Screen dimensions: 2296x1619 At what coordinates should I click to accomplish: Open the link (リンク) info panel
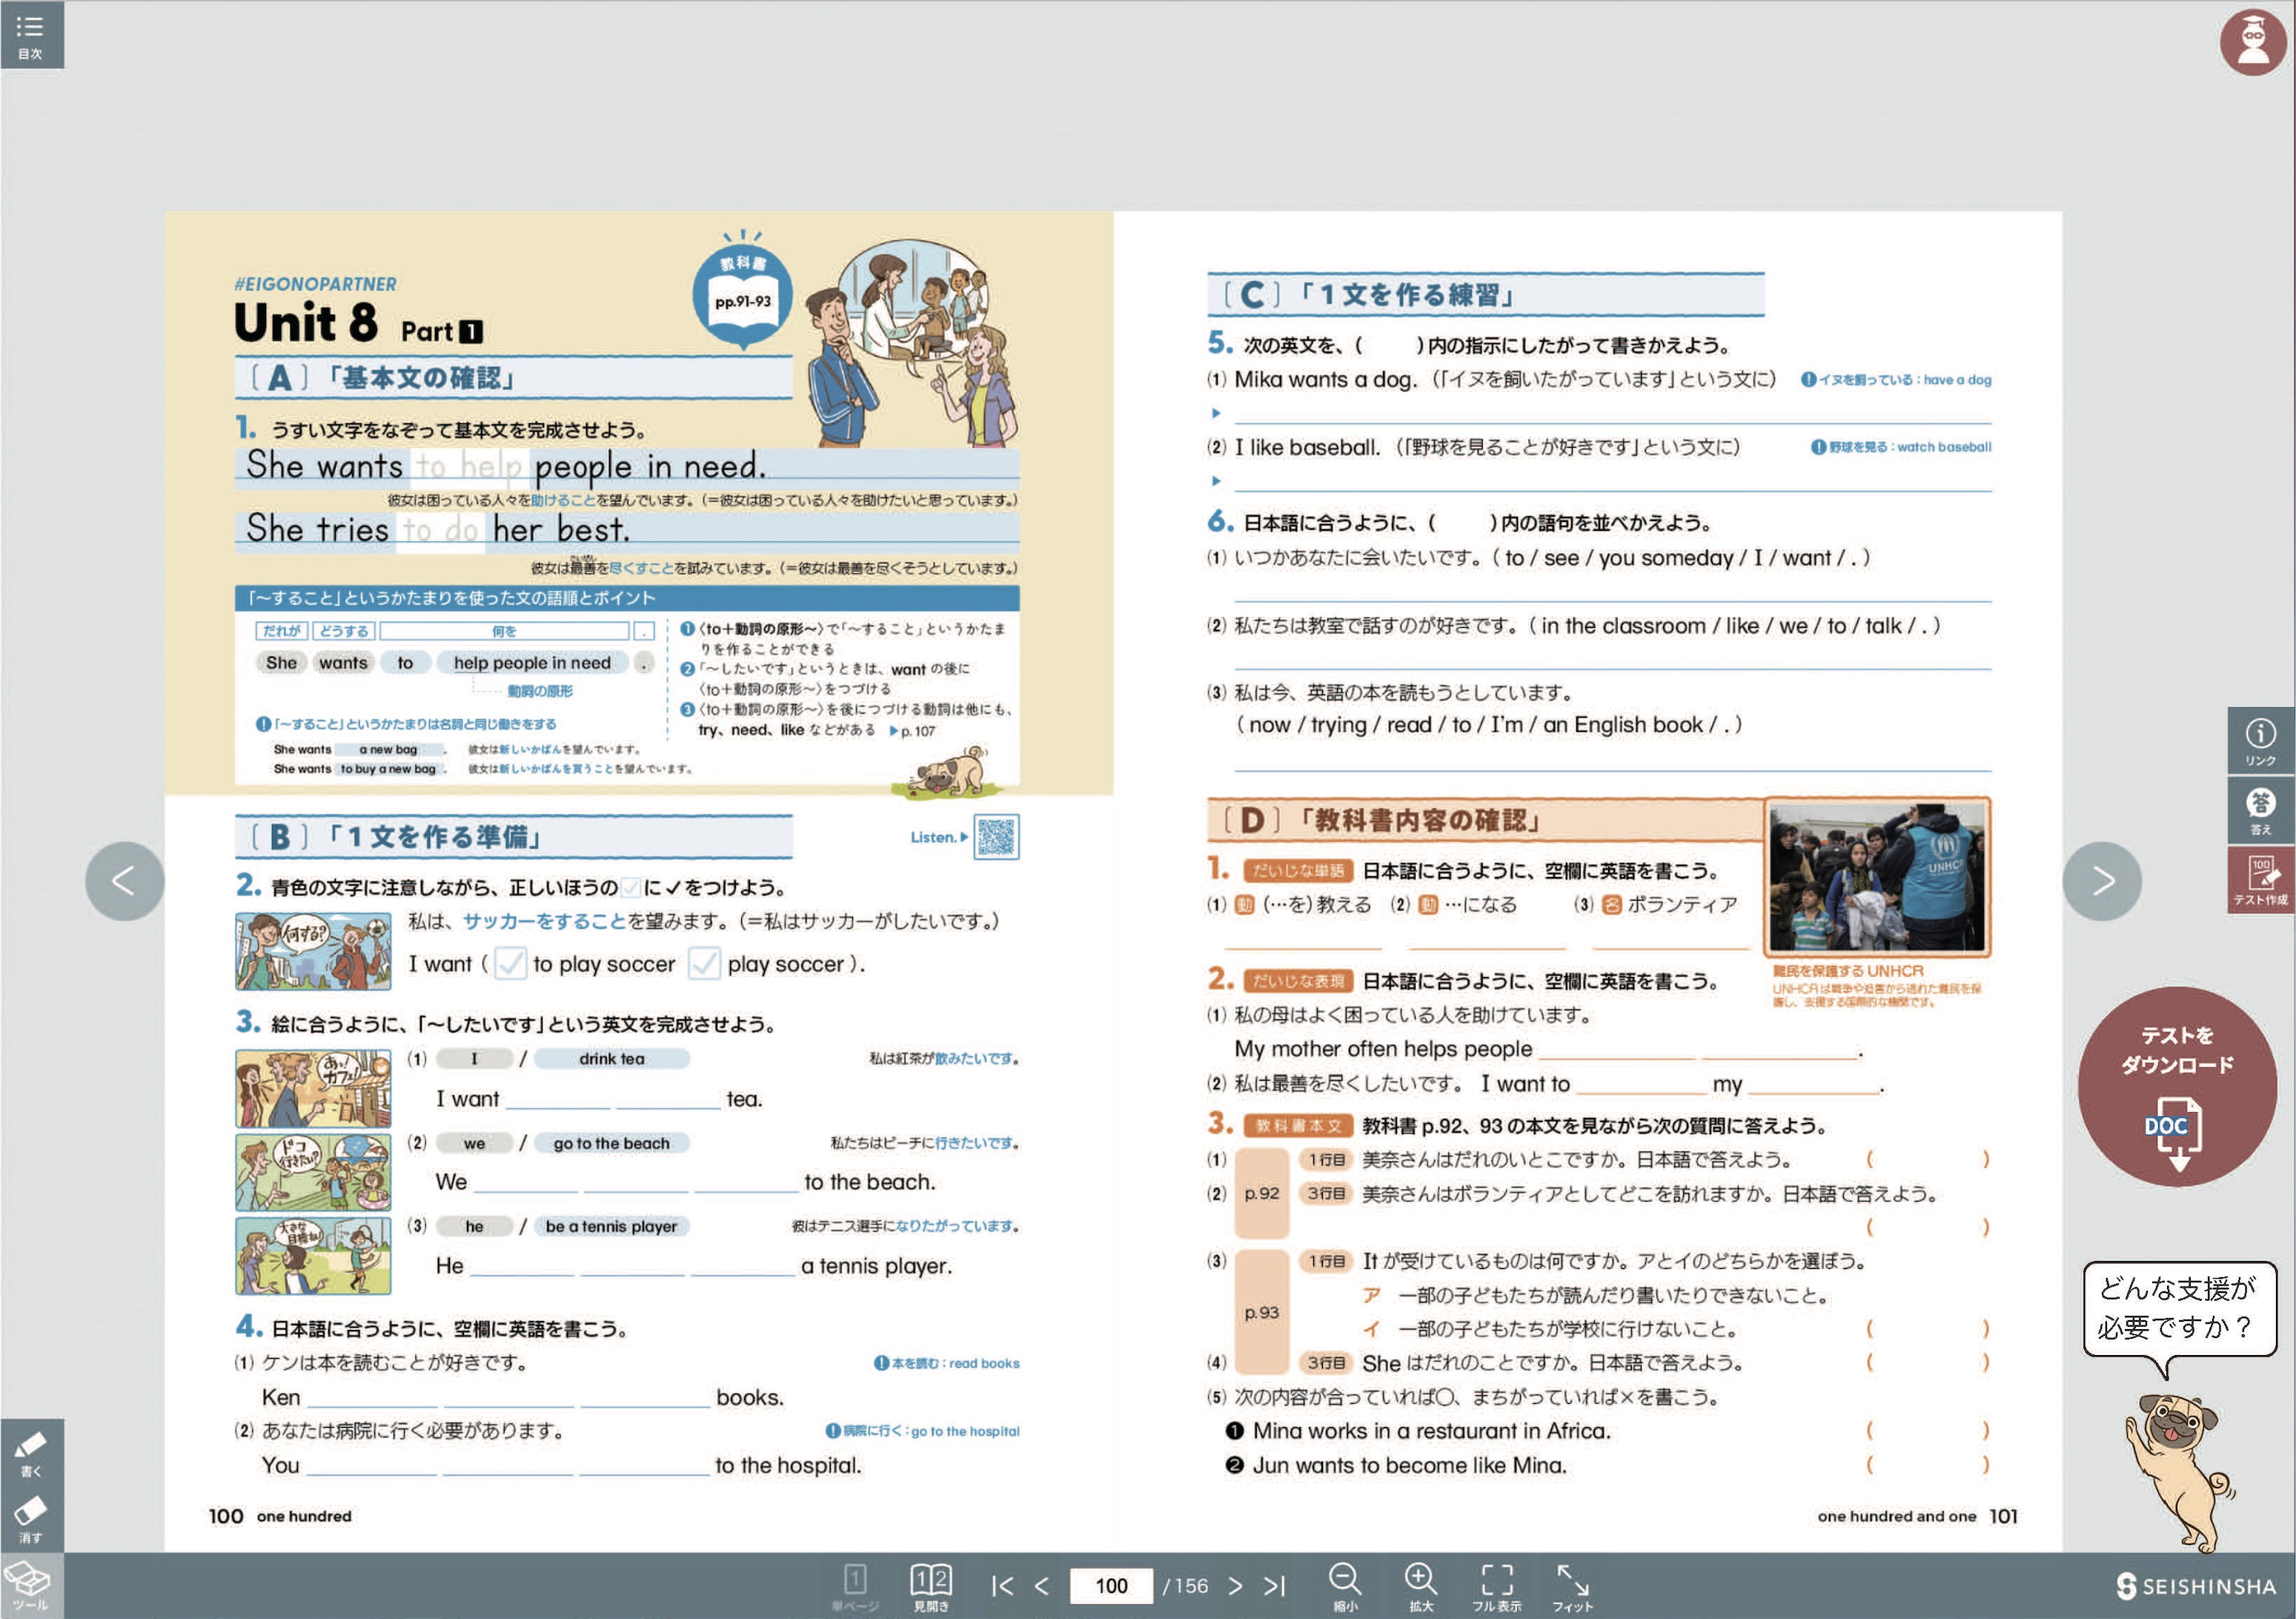2260,741
